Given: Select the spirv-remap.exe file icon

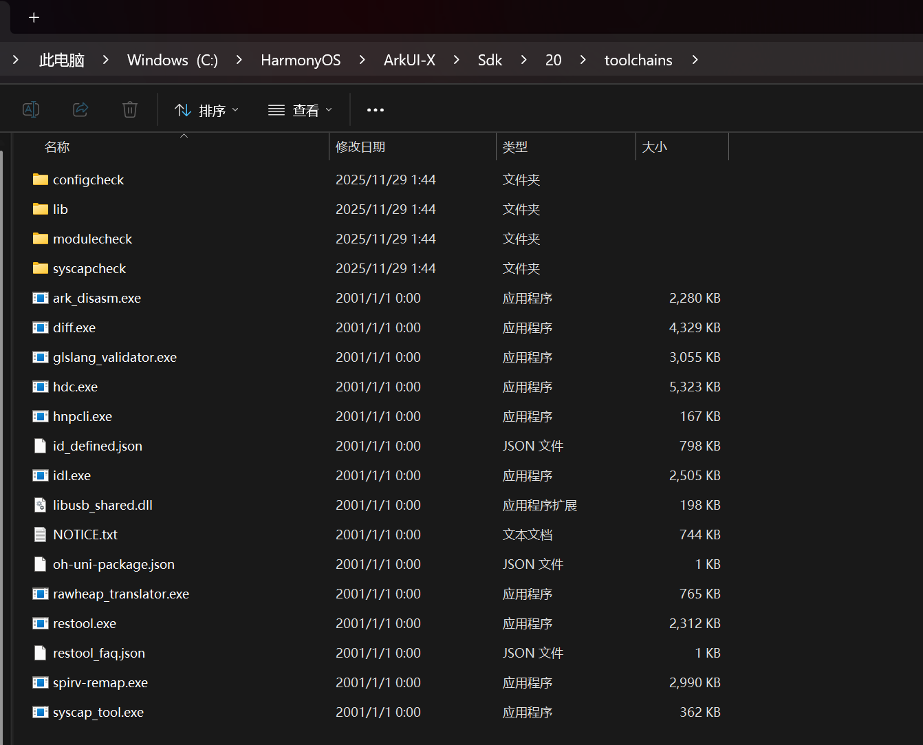Looking at the screenshot, I should (x=41, y=682).
